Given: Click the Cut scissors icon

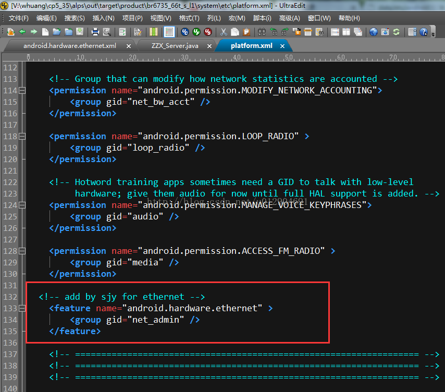Looking at the screenshot, I should pos(224,32).
